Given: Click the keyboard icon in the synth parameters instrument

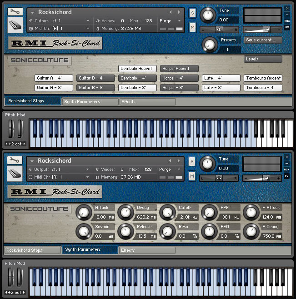Looking at the screenshot, I should (15, 174).
